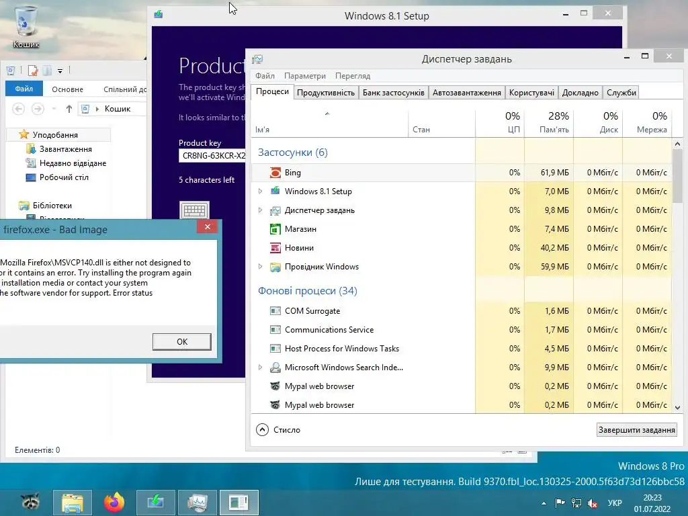Open the Файл menu in Task Manager
Screen dimensions: 688x516
pos(265,76)
